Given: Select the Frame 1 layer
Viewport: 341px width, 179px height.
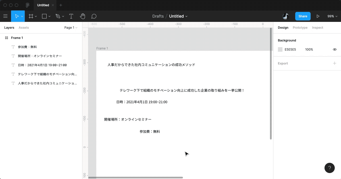Looking at the screenshot, I should (x=17, y=38).
